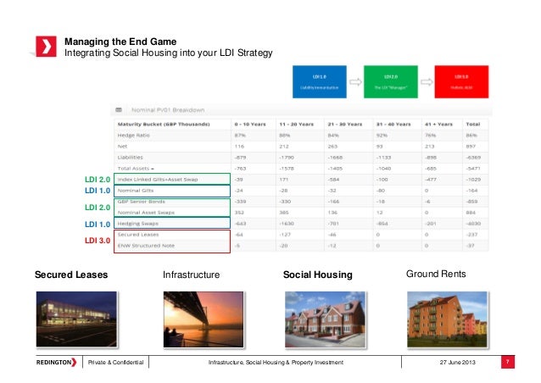This screenshot has height=383, width=541.
Task: Click the bold 'Social Housing' heading
Action: 317,275
